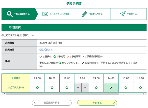Viewport: 148px width, 108px height.
Task: Open the Gビズテスト facility link
Action: [x=46, y=50]
